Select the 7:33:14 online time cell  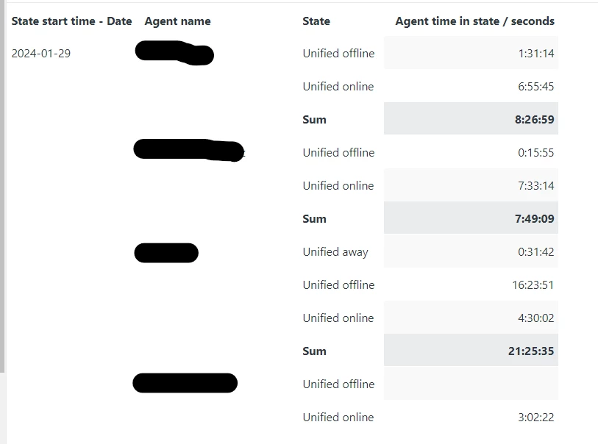click(x=535, y=185)
